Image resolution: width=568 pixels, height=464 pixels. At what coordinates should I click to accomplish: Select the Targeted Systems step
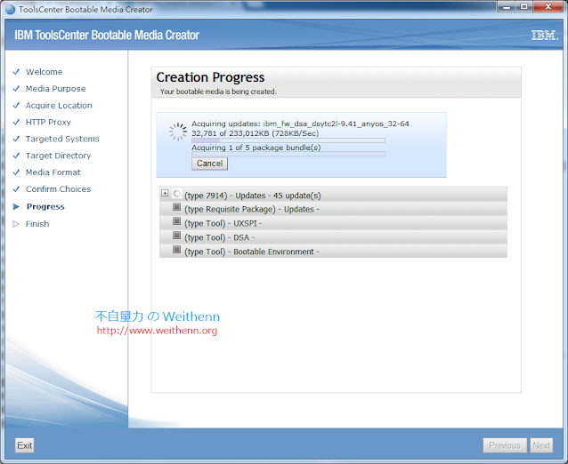click(62, 139)
